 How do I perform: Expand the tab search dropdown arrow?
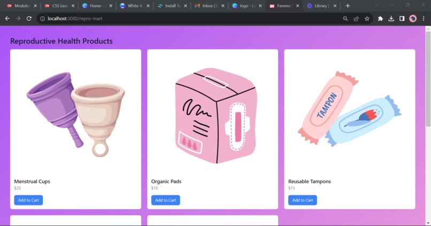click(377, 5)
